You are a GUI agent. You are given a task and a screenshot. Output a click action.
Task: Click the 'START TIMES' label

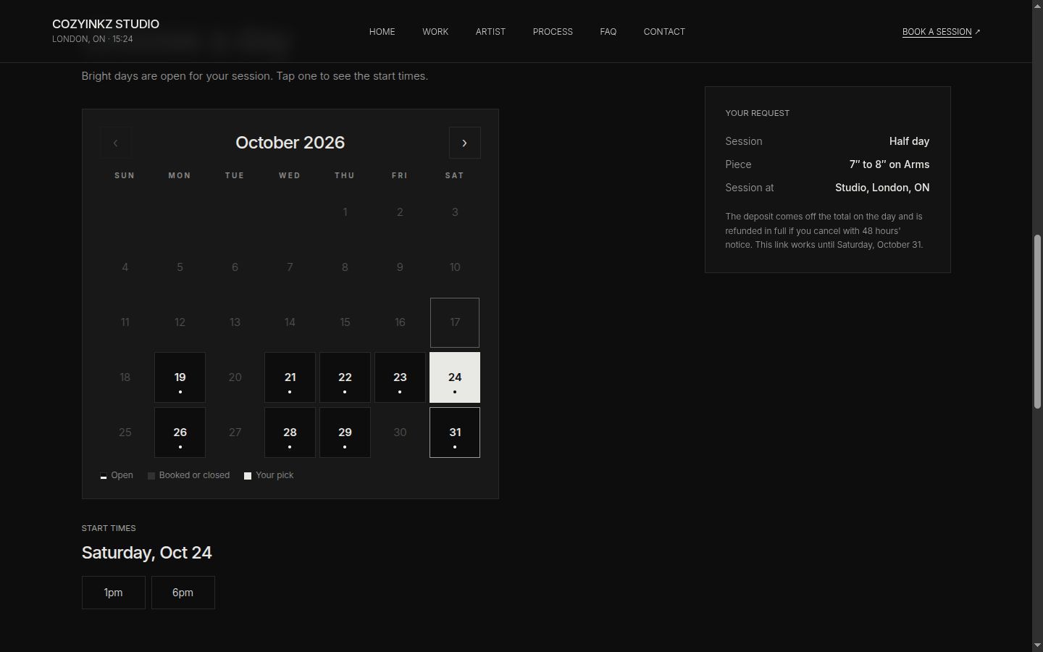tap(109, 528)
